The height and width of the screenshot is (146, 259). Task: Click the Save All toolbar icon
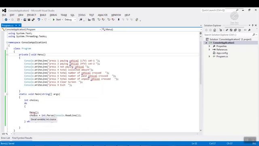click(33, 20)
